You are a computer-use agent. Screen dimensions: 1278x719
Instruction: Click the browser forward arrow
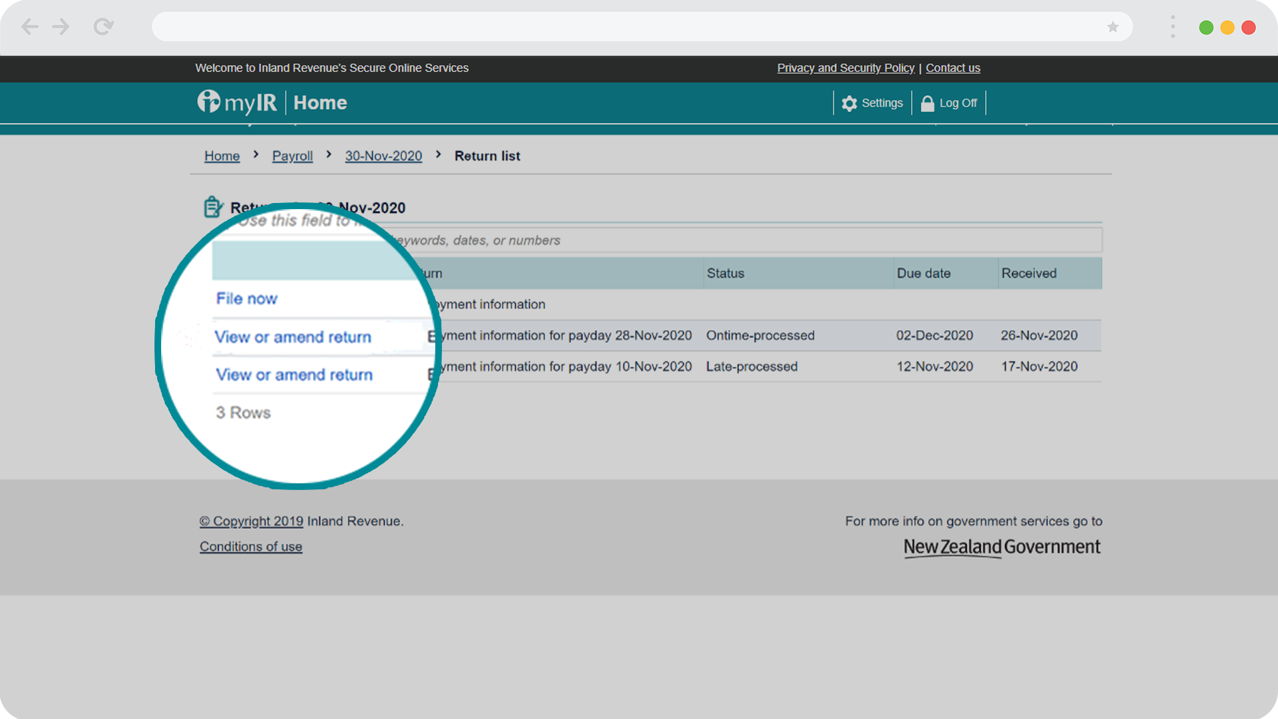tap(61, 27)
